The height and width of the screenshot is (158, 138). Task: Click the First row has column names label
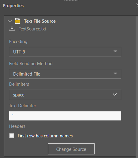[x=45, y=136]
